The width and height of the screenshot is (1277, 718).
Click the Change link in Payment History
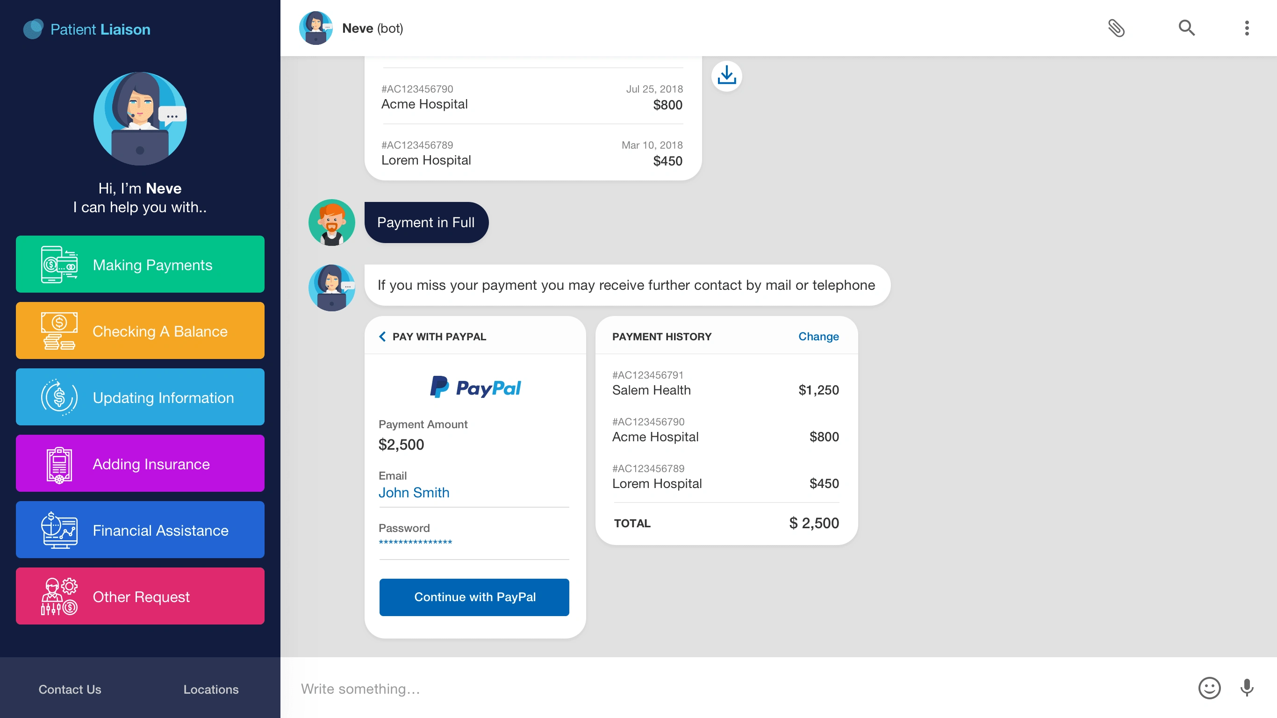(x=818, y=337)
